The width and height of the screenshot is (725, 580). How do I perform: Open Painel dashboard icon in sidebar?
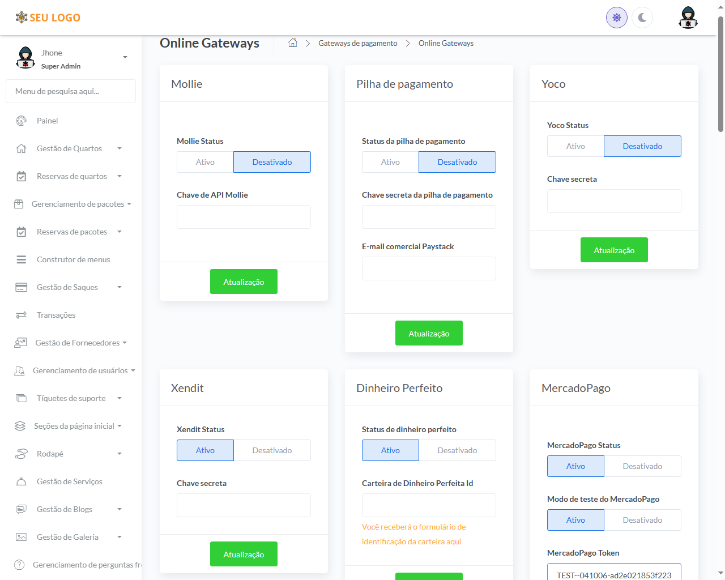[x=21, y=121]
